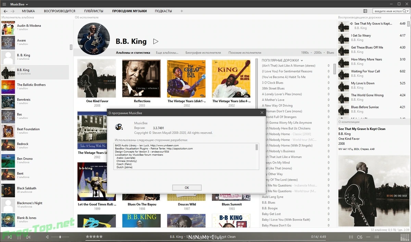Open the One Kind Favor album cover
Image resolution: width=411 pixels, height=242 pixels.
(x=97, y=79)
